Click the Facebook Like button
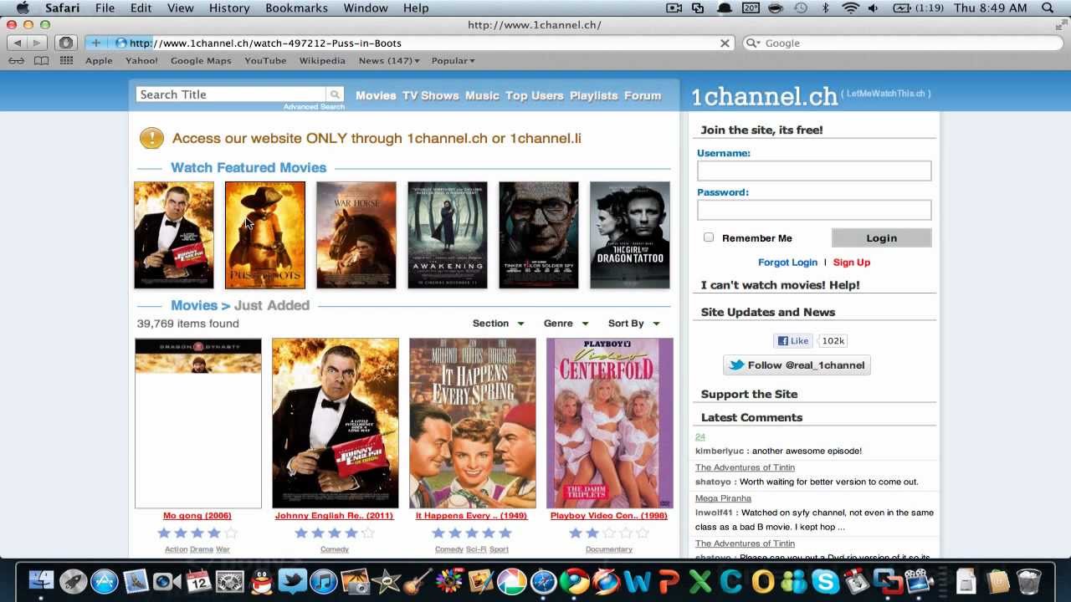Viewport: 1071px width, 602px height. coord(792,340)
